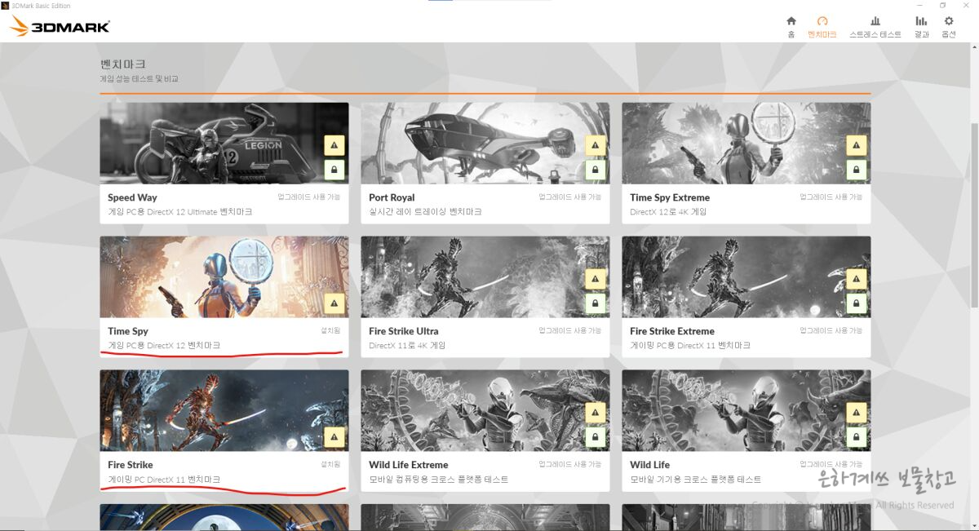This screenshot has height=531, width=979.
Task: Click lock icon on Speed Way card
Action: (x=334, y=170)
